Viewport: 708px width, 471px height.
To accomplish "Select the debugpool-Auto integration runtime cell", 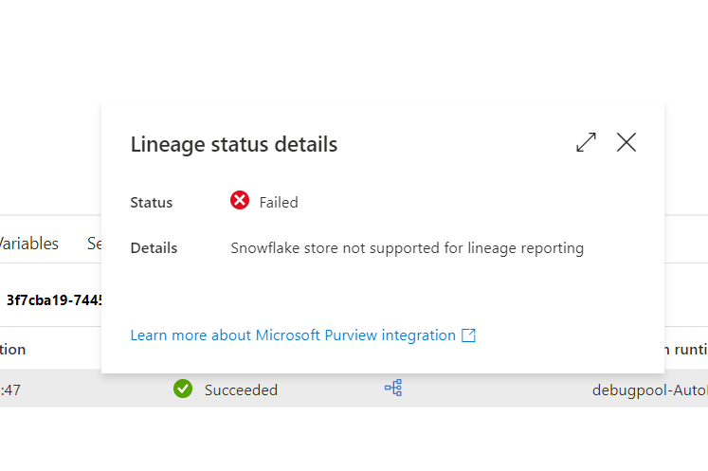I will (650, 389).
